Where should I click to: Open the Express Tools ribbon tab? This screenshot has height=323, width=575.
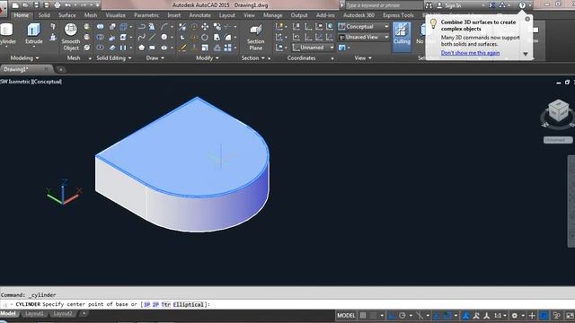pos(398,15)
